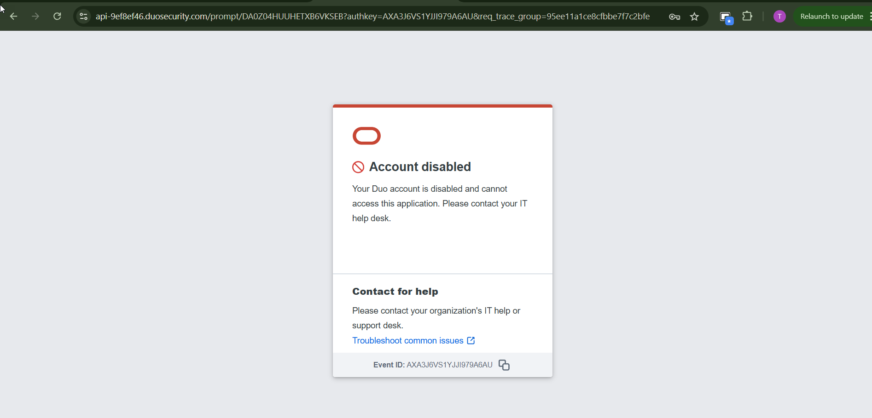Click Relaunch to update button
Viewport: 872px width, 418px height.
coord(831,17)
